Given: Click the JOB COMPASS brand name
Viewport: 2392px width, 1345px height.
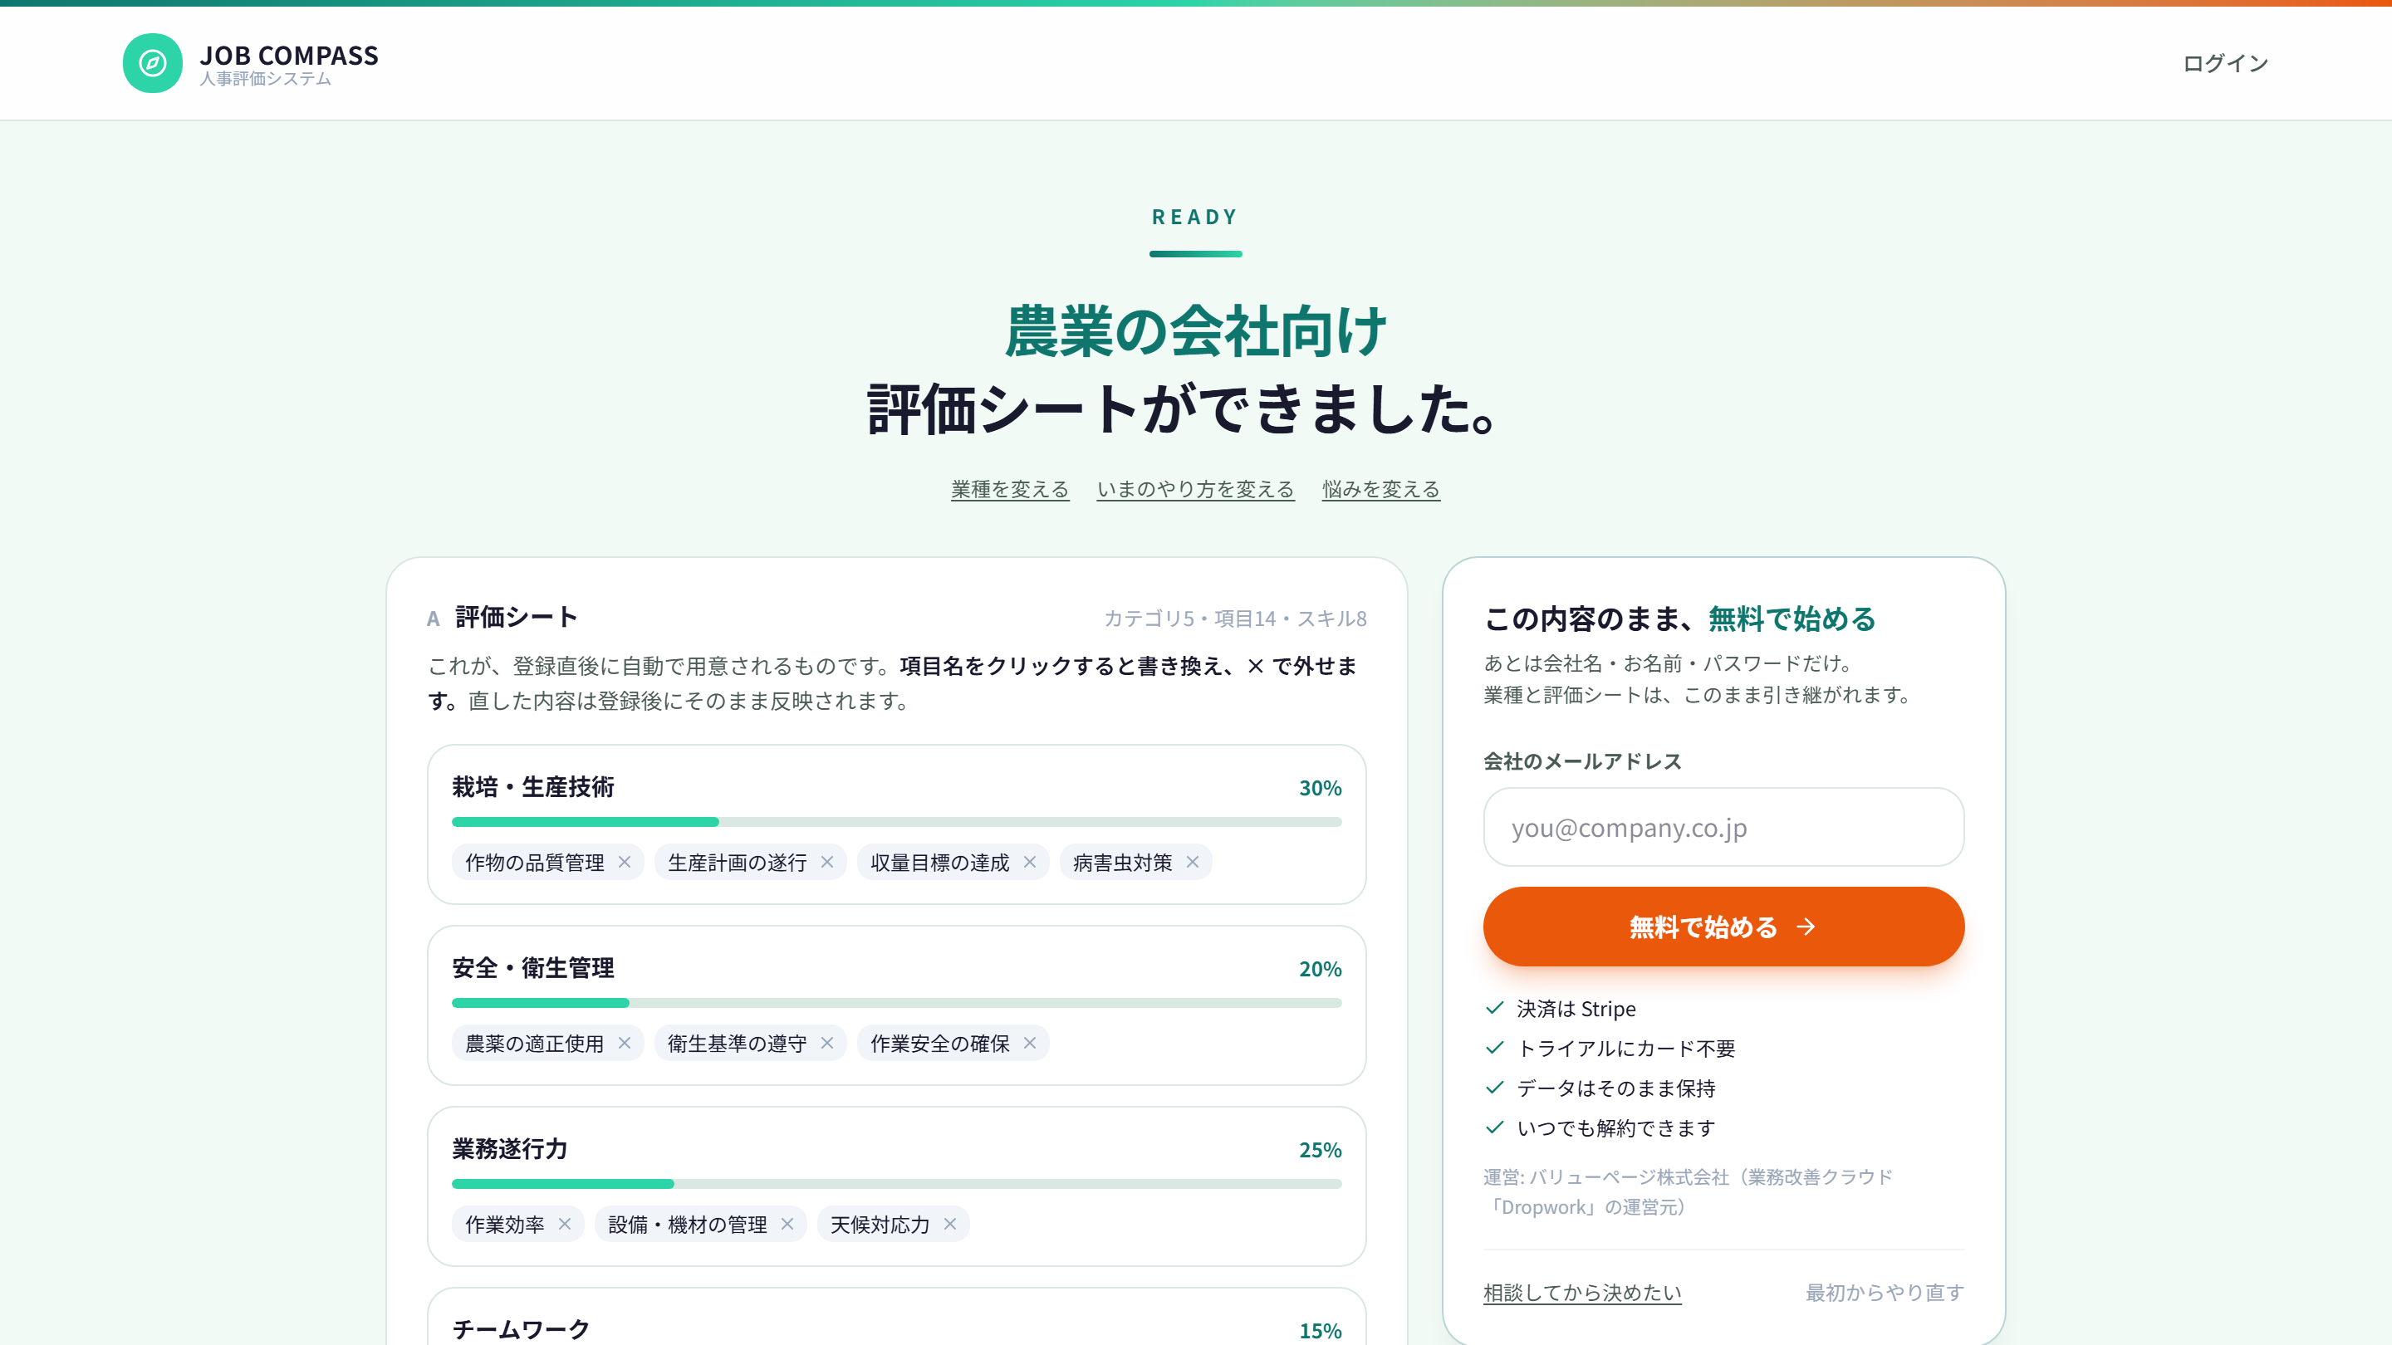Looking at the screenshot, I should (x=289, y=56).
